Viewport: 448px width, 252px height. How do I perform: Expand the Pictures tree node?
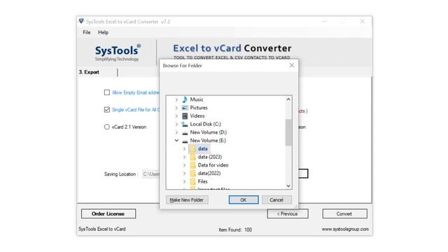point(176,108)
